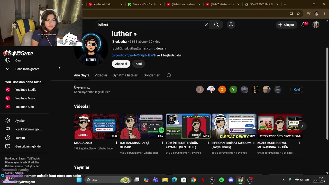The height and width of the screenshot is (185, 329).
Task: Expand Daha fazla göster in sidebar
Action: point(24,69)
